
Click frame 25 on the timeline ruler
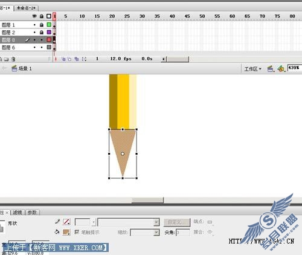(127, 16)
